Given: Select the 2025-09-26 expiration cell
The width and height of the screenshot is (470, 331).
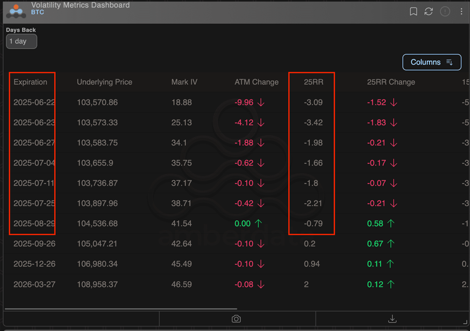Looking at the screenshot, I should point(35,244).
